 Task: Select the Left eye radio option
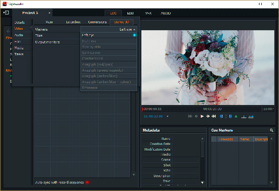(x=134, y=35)
